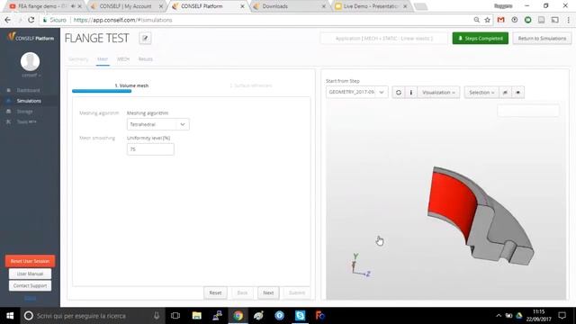The height and width of the screenshot is (324, 576).
Task: Click Contact Support button
Action: tap(30, 285)
